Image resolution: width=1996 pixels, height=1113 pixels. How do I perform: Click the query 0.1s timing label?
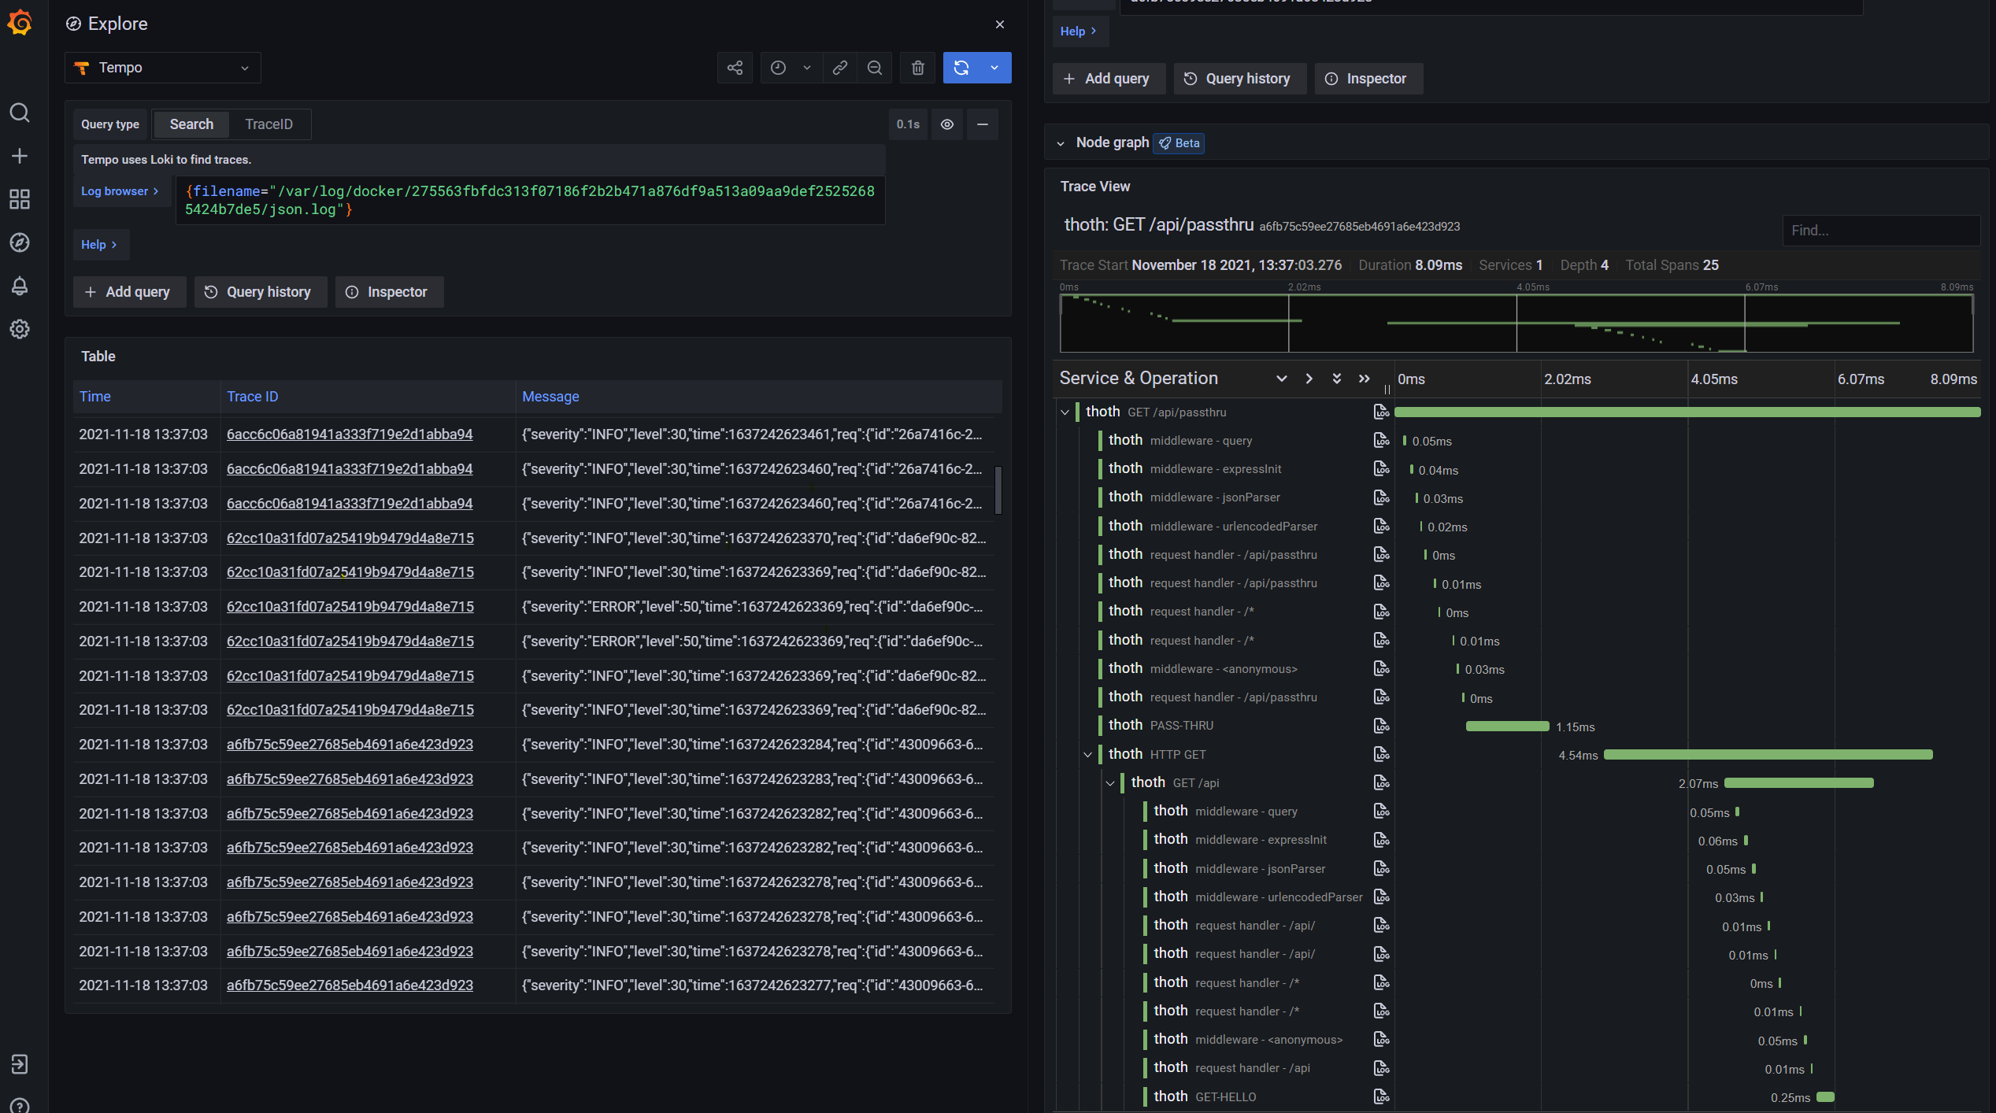[908, 124]
